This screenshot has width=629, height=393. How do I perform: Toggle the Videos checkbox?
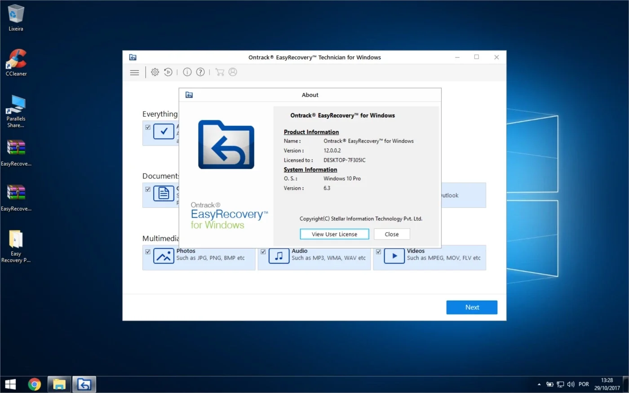click(x=379, y=252)
